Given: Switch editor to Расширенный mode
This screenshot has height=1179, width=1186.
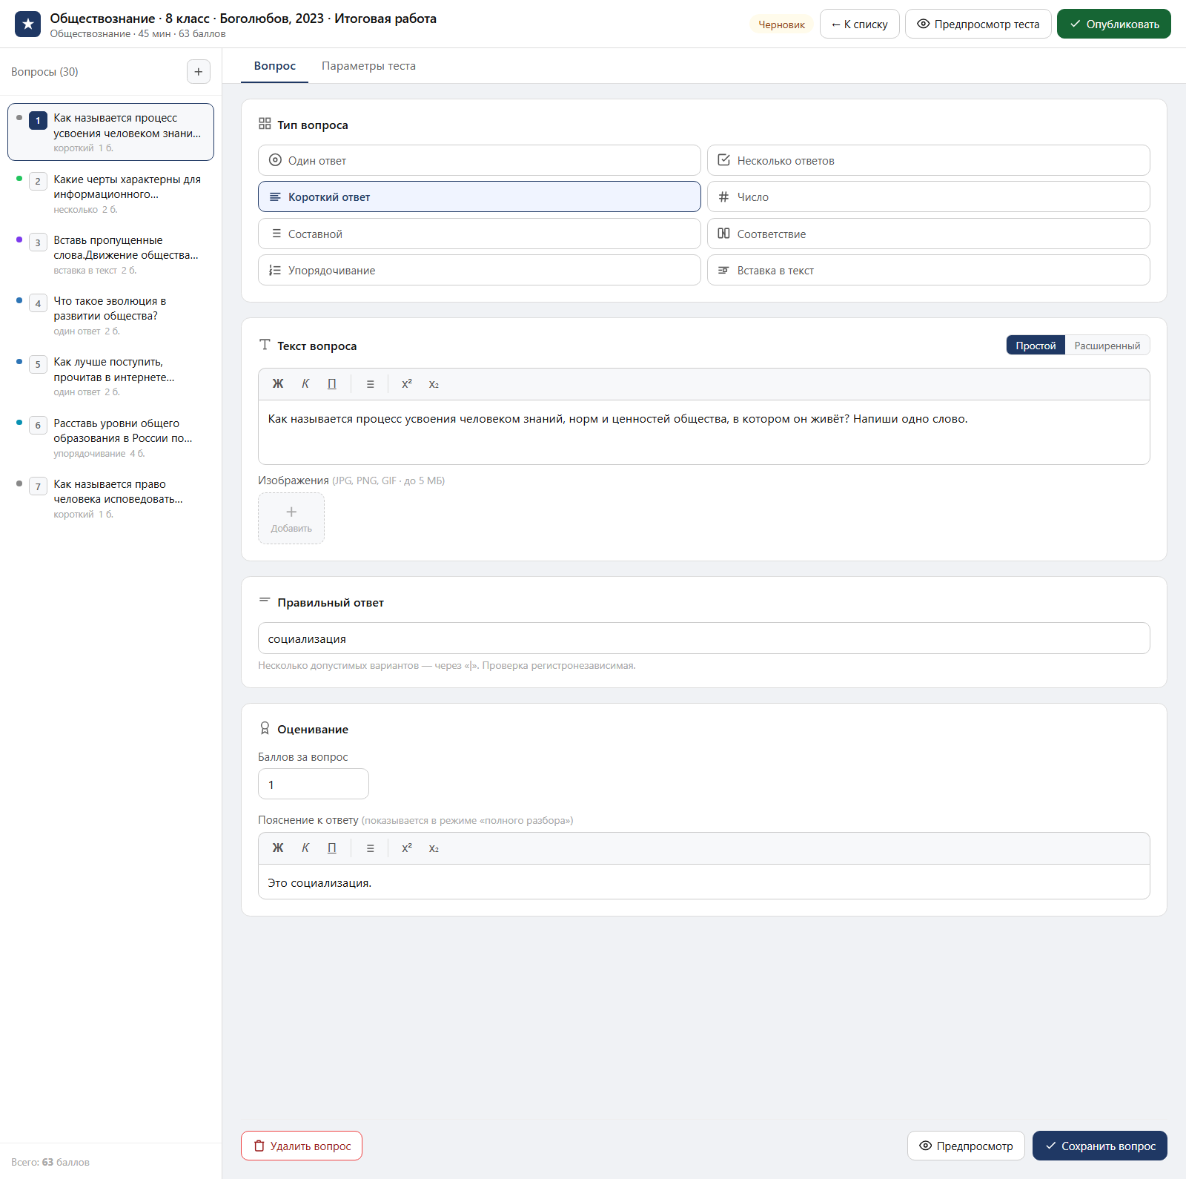Looking at the screenshot, I should pos(1107,346).
